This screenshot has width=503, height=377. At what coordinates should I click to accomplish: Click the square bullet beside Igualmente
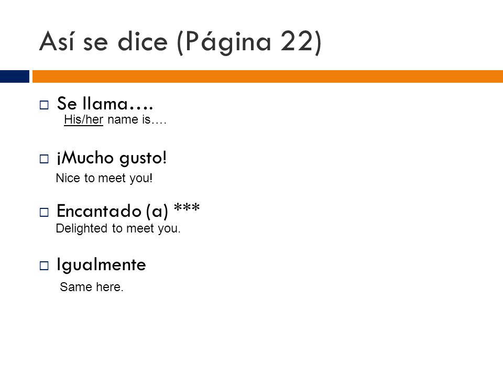point(44,266)
